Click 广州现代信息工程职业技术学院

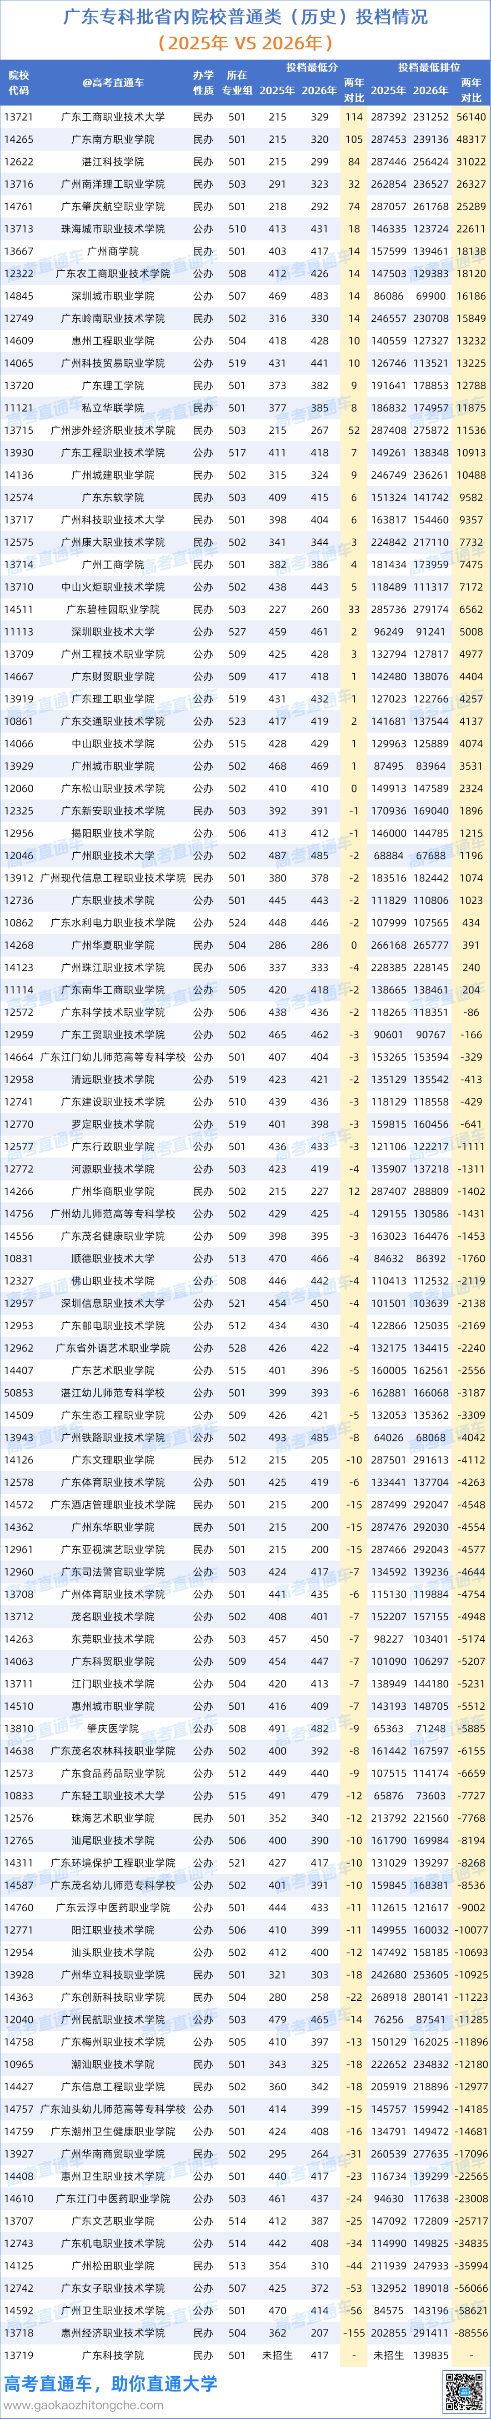pyautogui.click(x=113, y=878)
